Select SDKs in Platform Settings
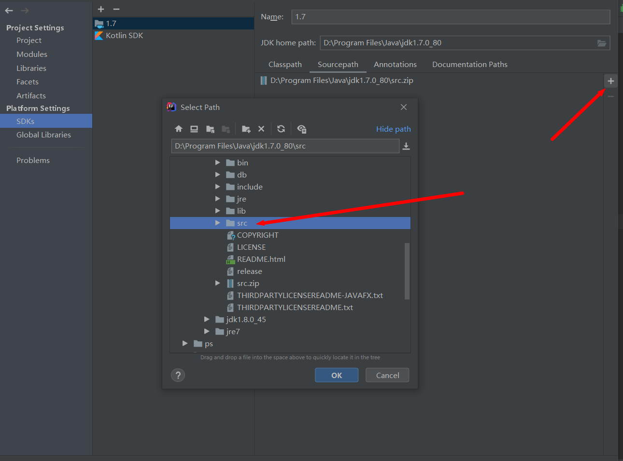Screen dimensions: 623x461 [46, 121]
